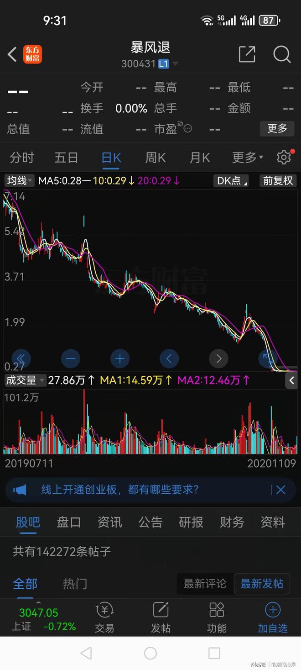Tap the MA2:12.46万 volume average label

pos(213,380)
